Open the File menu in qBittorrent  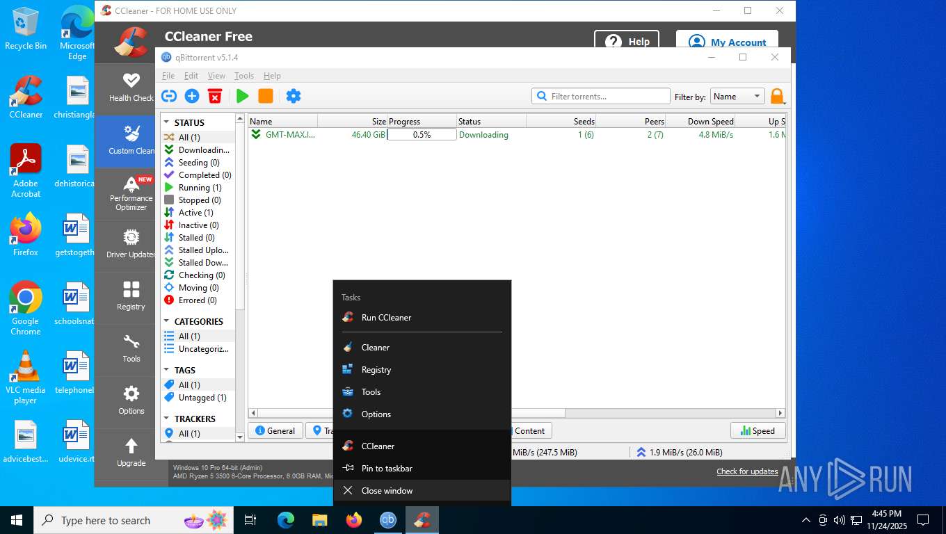pyautogui.click(x=168, y=76)
